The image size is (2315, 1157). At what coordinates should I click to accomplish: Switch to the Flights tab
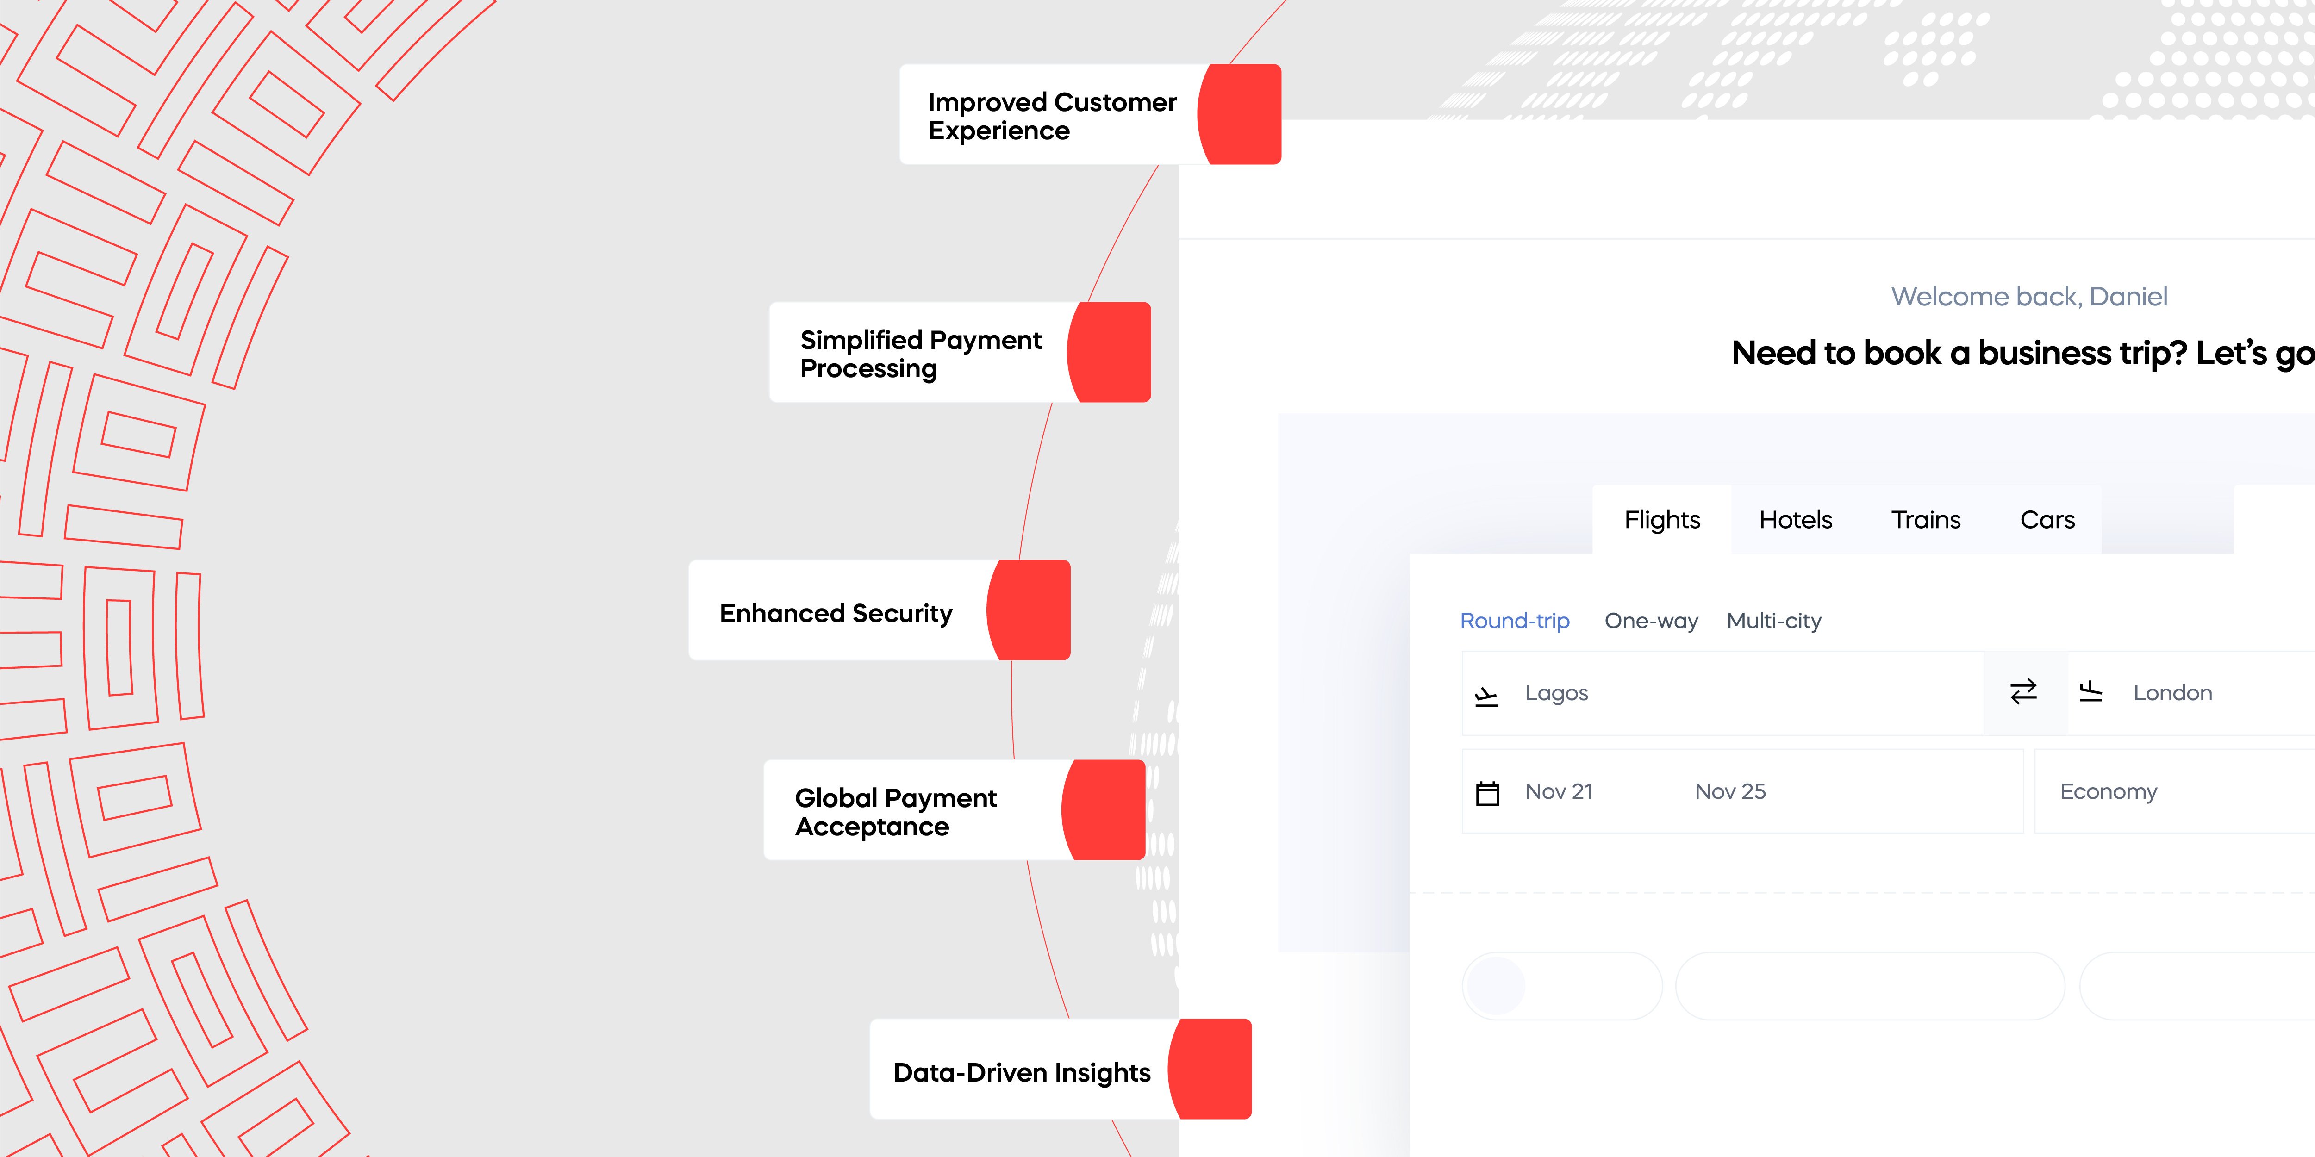pos(1662,519)
